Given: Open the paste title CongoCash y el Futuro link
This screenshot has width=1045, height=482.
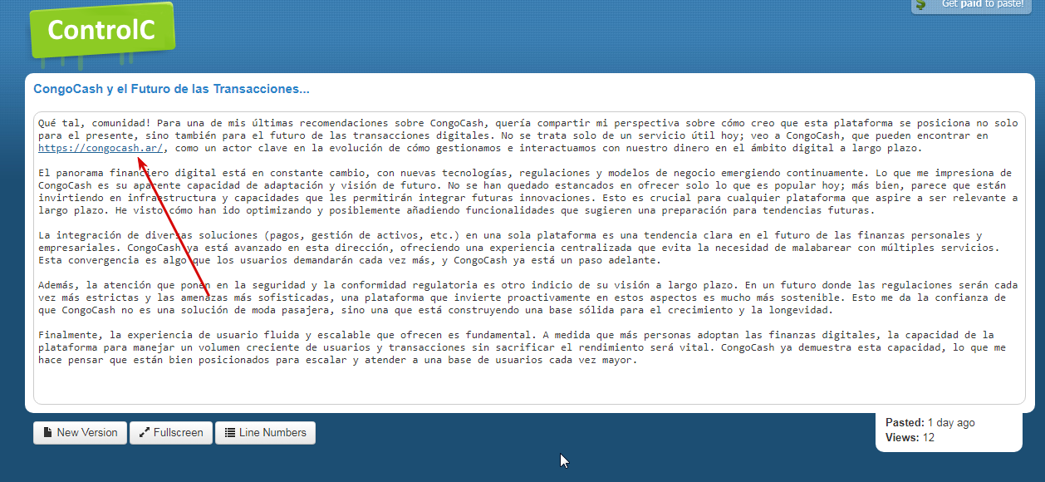Looking at the screenshot, I should [171, 89].
